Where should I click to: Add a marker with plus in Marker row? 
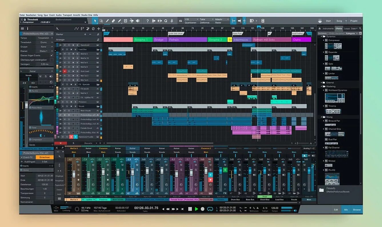click(85, 34)
